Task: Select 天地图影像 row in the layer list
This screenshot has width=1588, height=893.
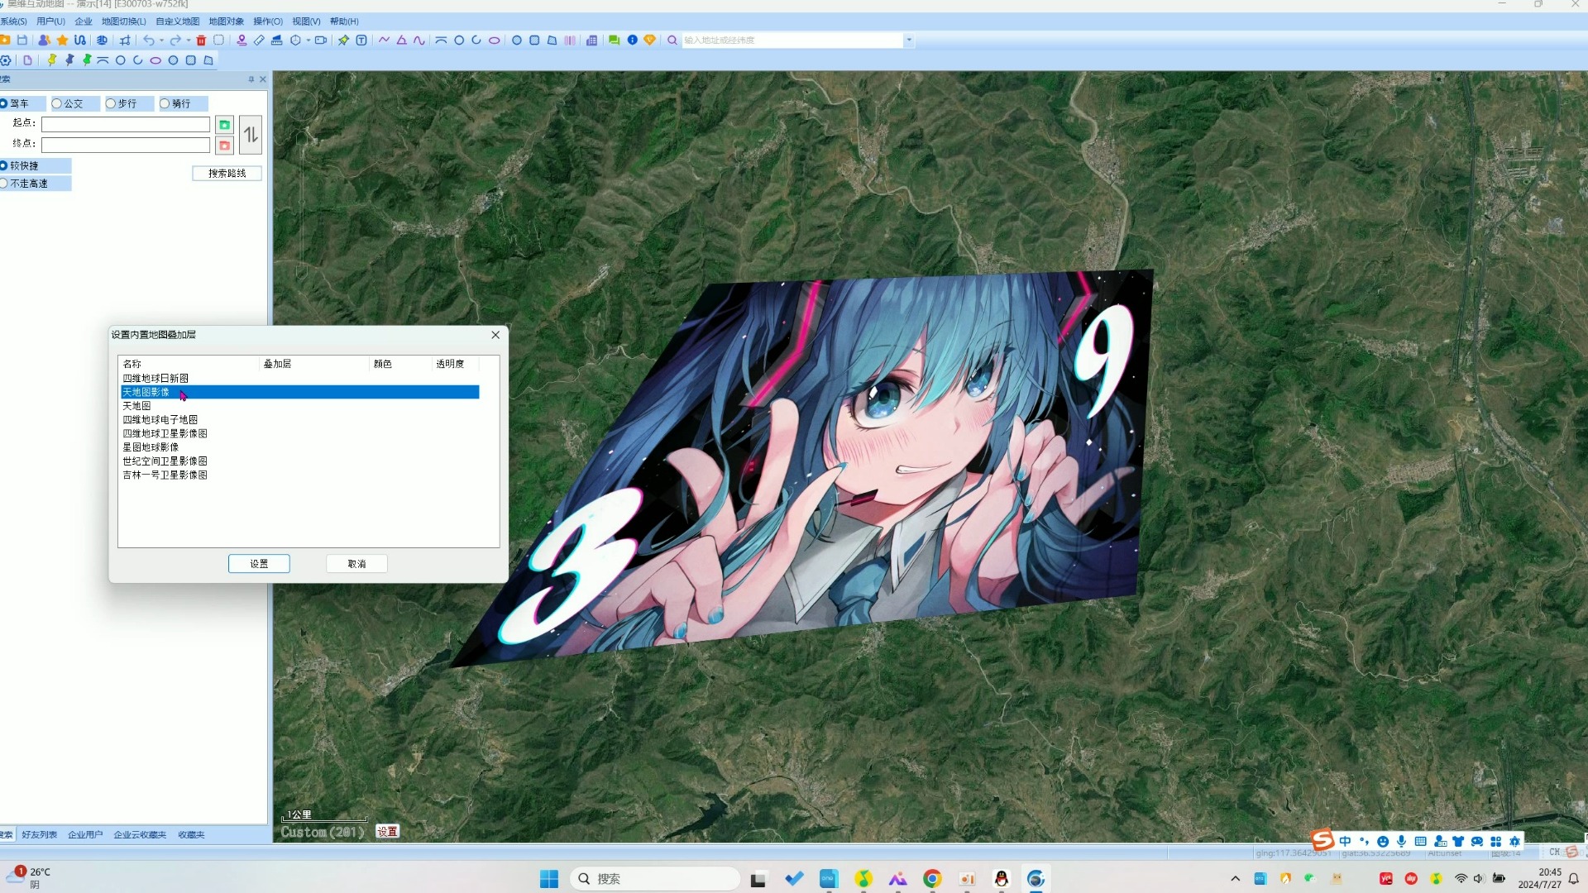Action: click(x=299, y=392)
